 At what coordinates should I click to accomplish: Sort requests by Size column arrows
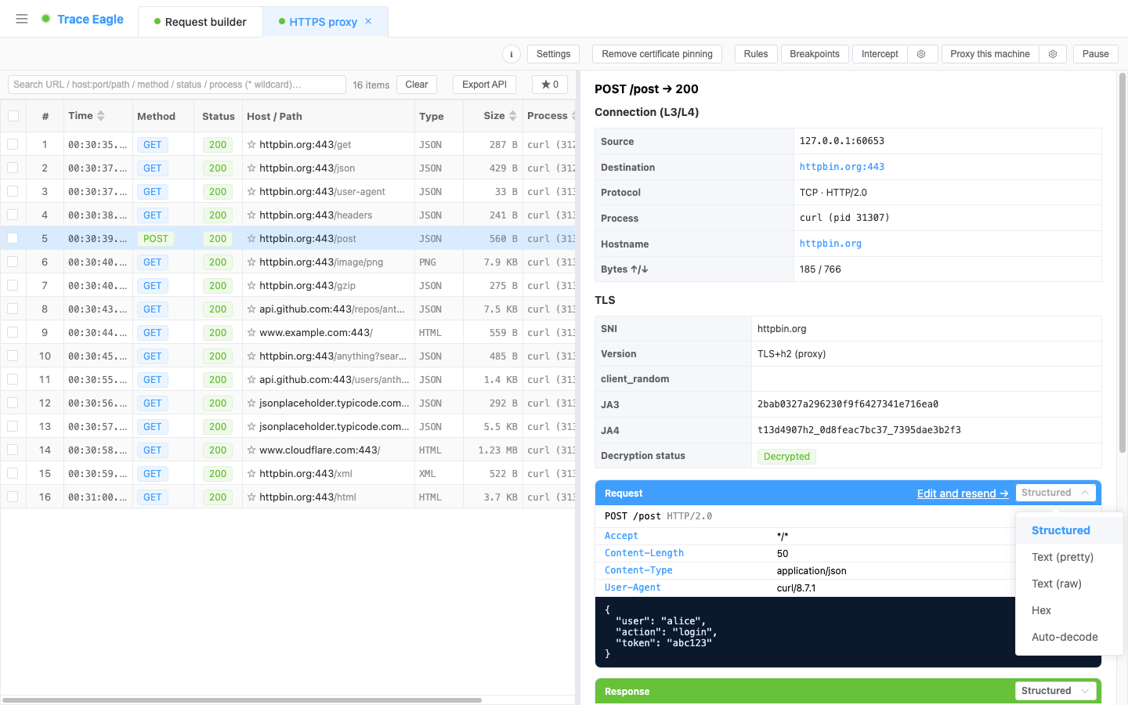click(513, 116)
